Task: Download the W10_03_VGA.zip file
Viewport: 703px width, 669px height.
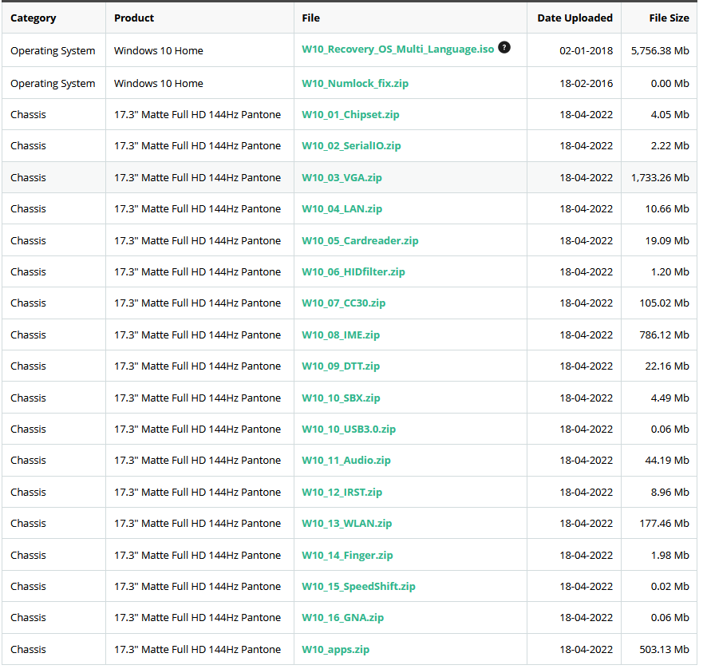Action: pyautogui.click(x=342, y=178)
